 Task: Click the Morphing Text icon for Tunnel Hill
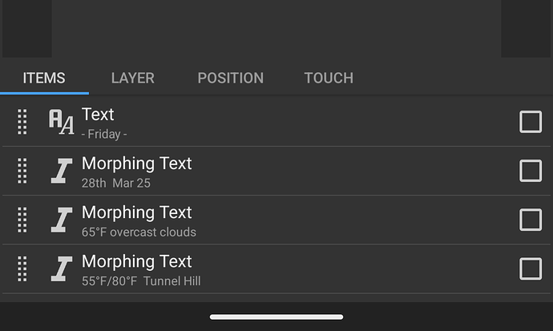click(x=62, y=268)
